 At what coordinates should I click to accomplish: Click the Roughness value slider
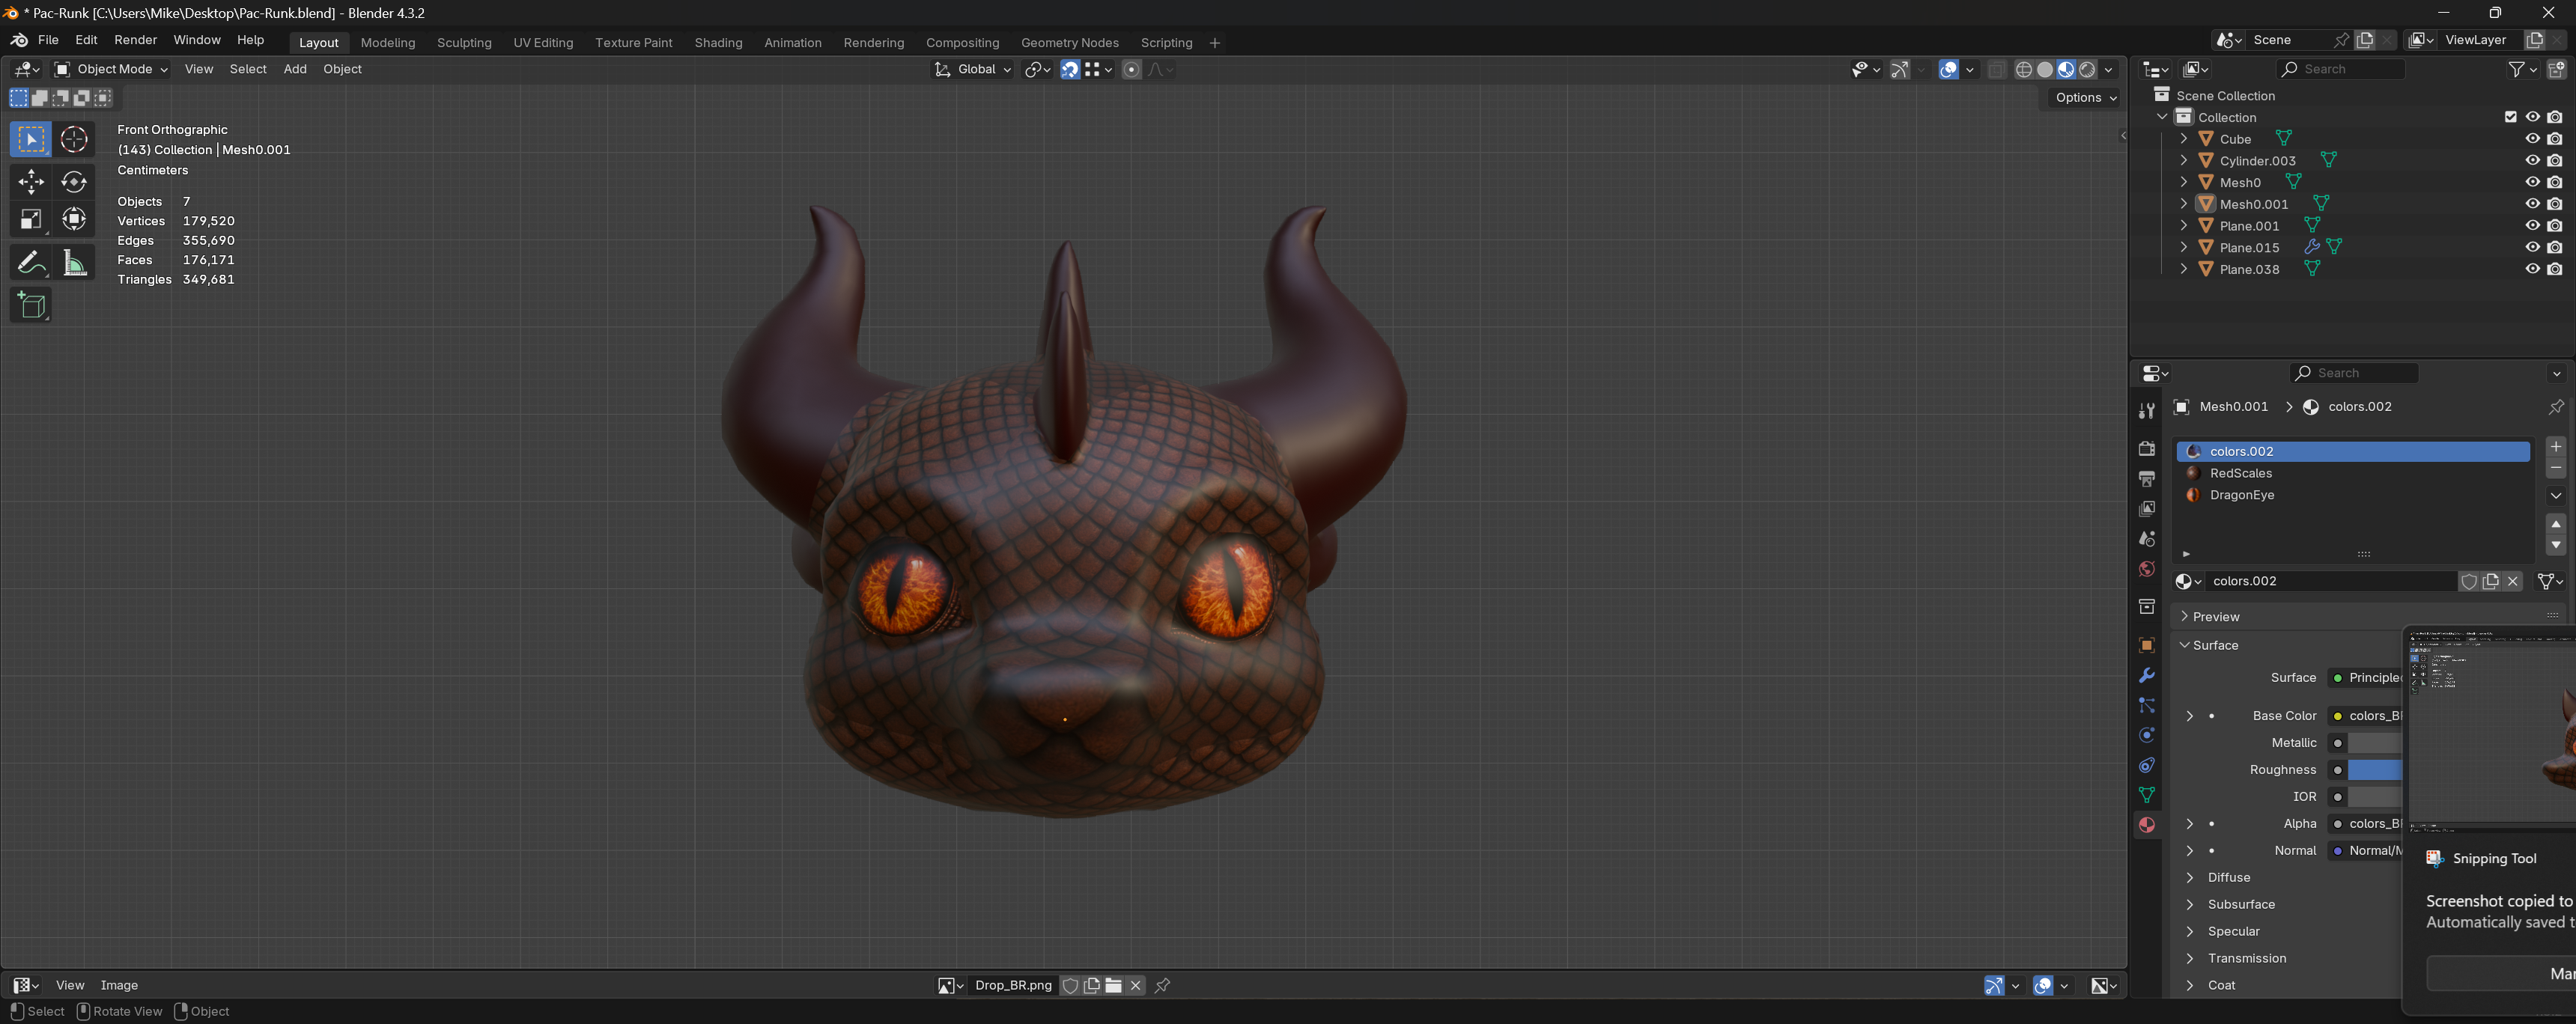pos(2374,770)
